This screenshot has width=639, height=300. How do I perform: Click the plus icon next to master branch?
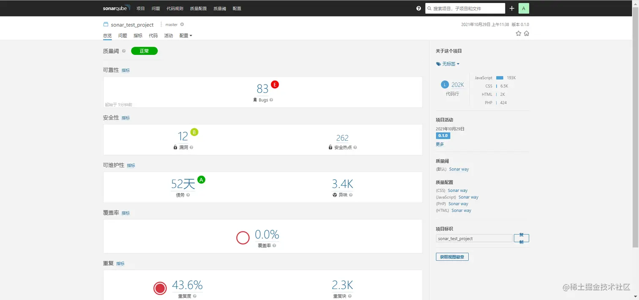(182, 25)
